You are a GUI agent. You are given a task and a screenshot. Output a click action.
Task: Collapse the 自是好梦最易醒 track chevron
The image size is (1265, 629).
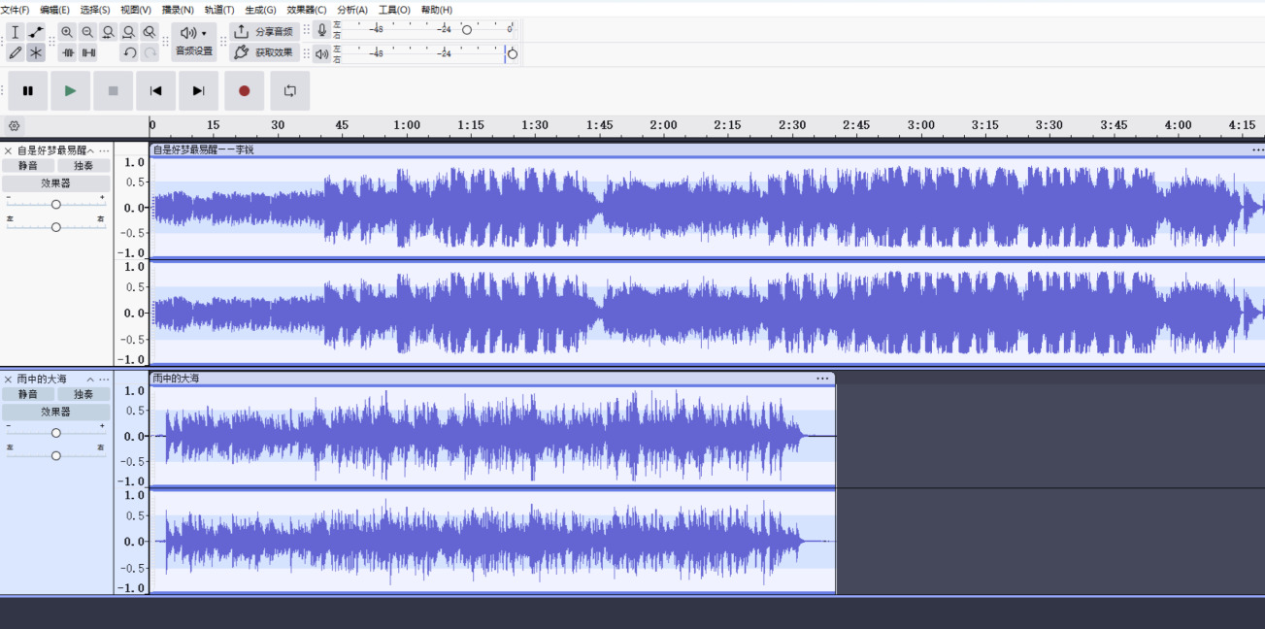point(90,150)
